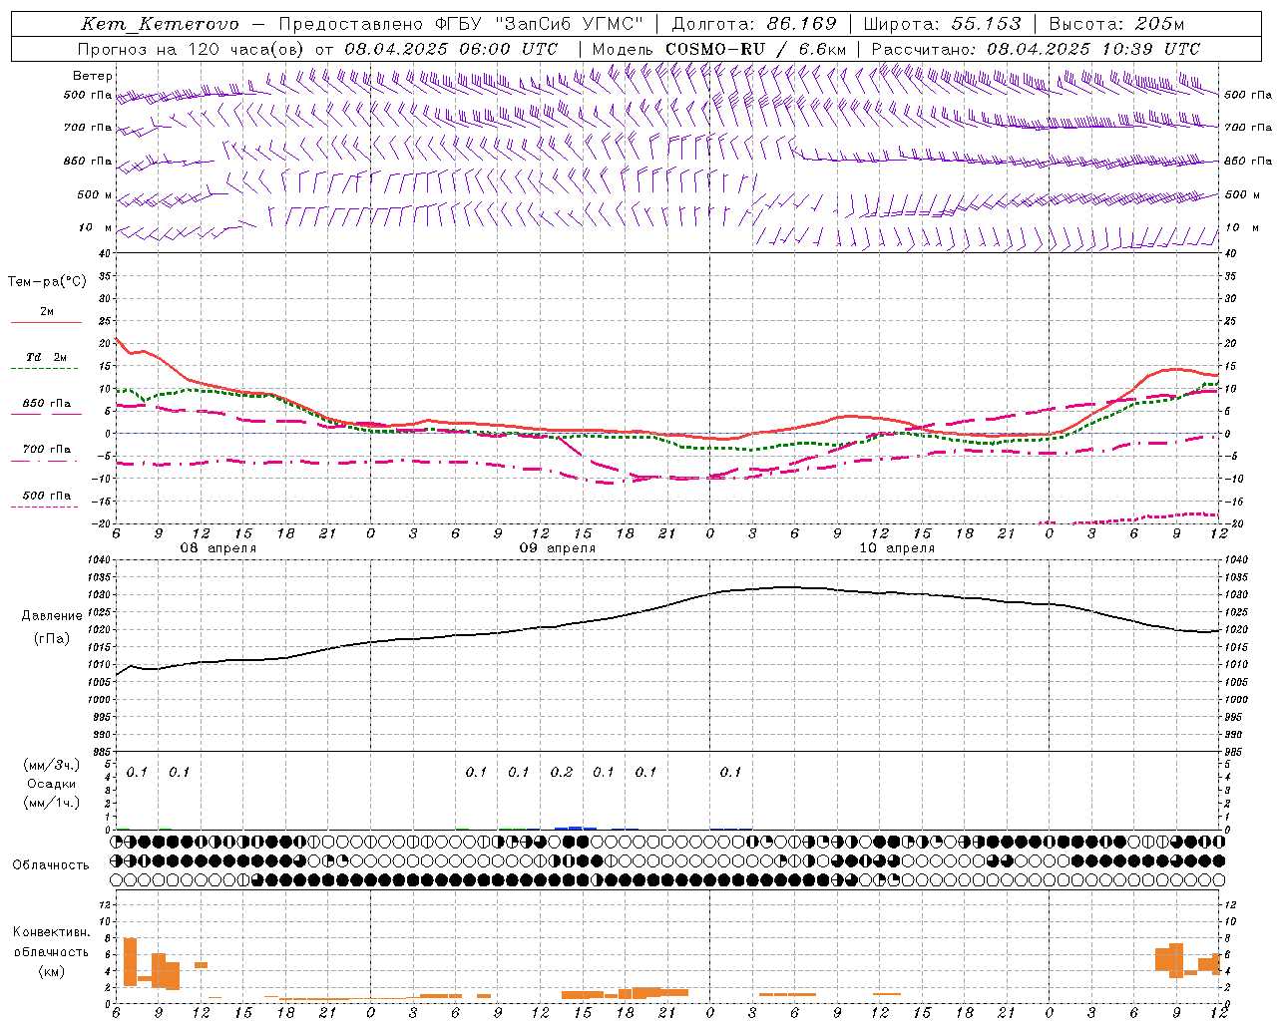Click the blue precipitation bar on 09 апреля
This screenshot has width=1277, height=1021.
coord(576,828)
